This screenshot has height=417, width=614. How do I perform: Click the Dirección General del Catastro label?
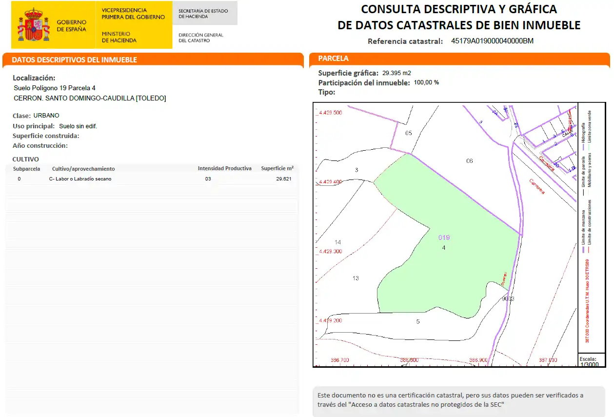coord(201,38)
